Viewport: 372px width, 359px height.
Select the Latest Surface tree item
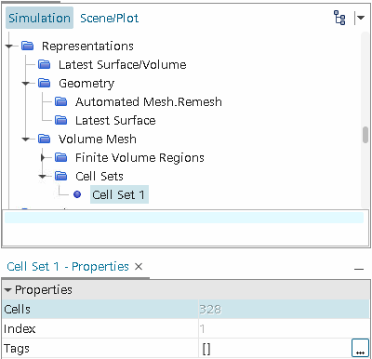115,120
